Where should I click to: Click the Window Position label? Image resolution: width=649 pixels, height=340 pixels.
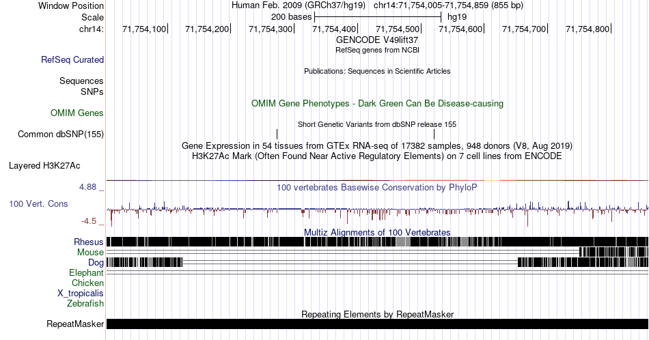[x=71, y=5]
